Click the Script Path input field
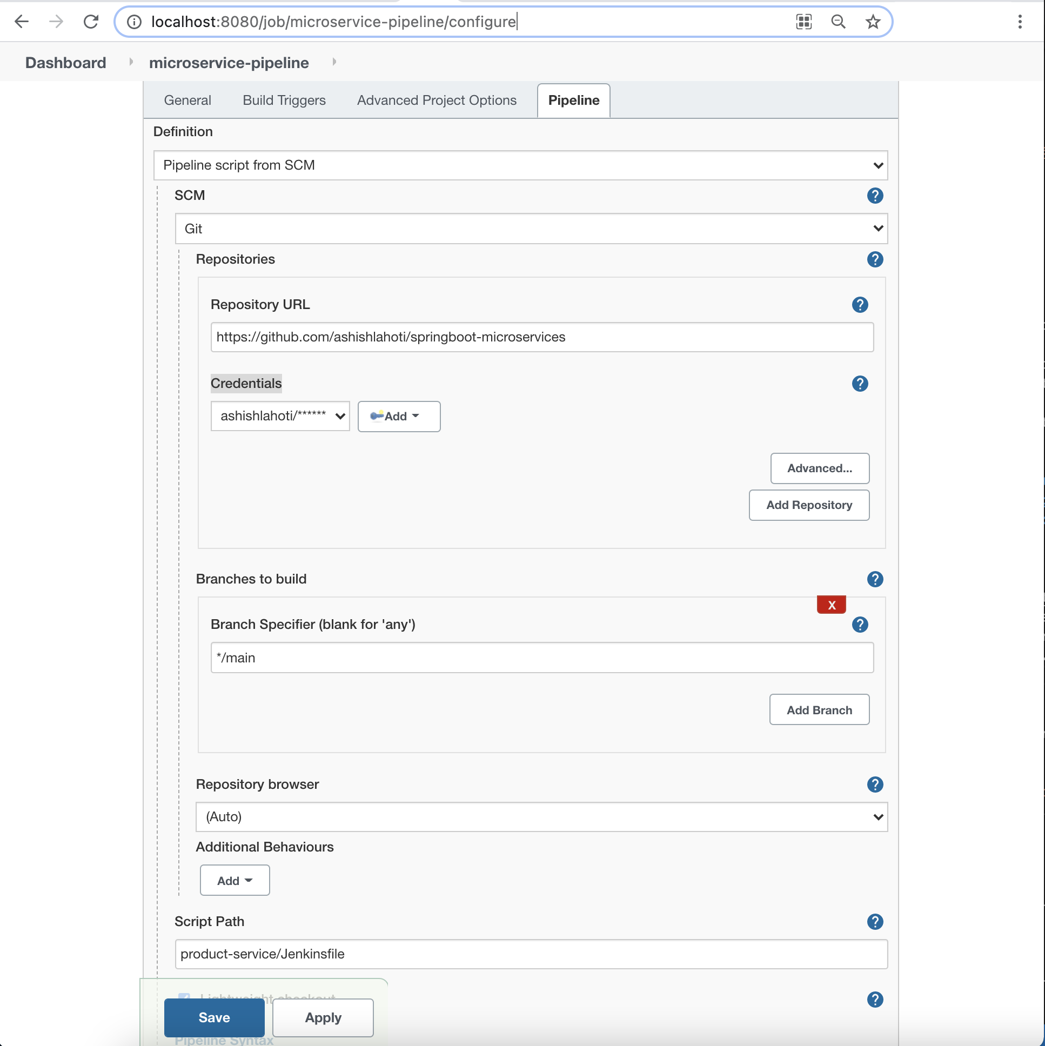 529,953
